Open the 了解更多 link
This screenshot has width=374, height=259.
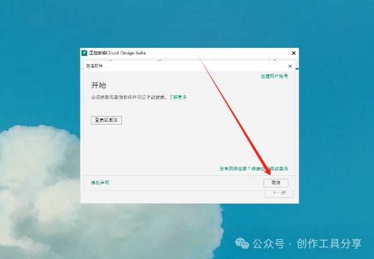point(177,97)
